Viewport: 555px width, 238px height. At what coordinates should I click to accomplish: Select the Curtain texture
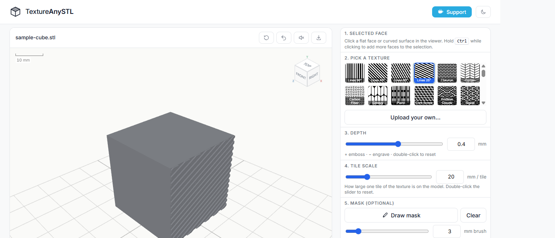(x=470, y=73)
